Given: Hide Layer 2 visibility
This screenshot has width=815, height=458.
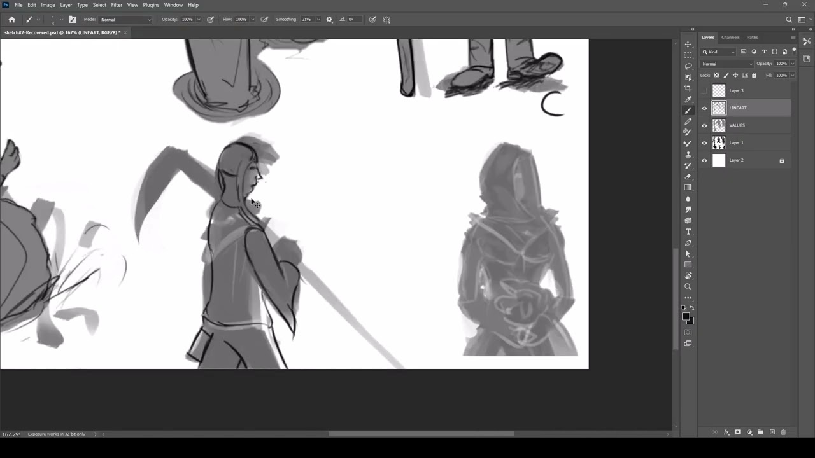Looking at the screenshot, I should pos(704,160).
